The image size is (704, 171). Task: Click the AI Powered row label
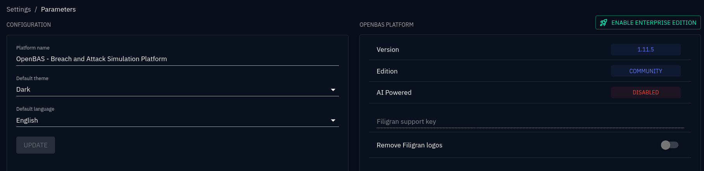point(394,92)
